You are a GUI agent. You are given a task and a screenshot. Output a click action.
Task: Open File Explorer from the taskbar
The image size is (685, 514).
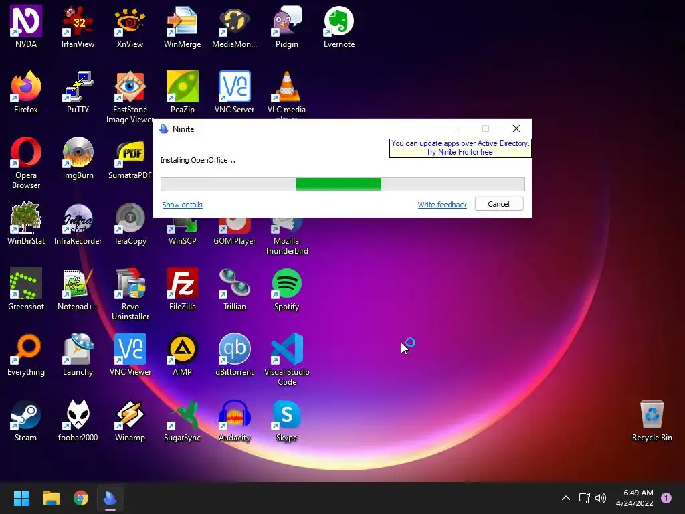[x=51, y=497]
